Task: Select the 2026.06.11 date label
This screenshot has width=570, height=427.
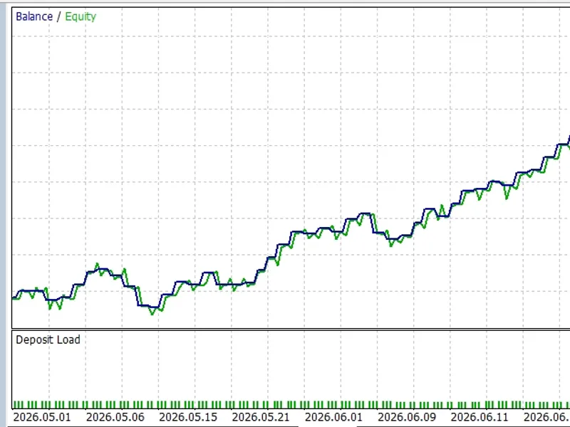Action: pos(479,417)
